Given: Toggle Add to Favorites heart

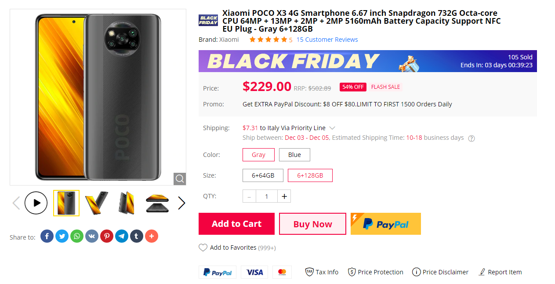Looking at the screenshot, I should (203, 247).
